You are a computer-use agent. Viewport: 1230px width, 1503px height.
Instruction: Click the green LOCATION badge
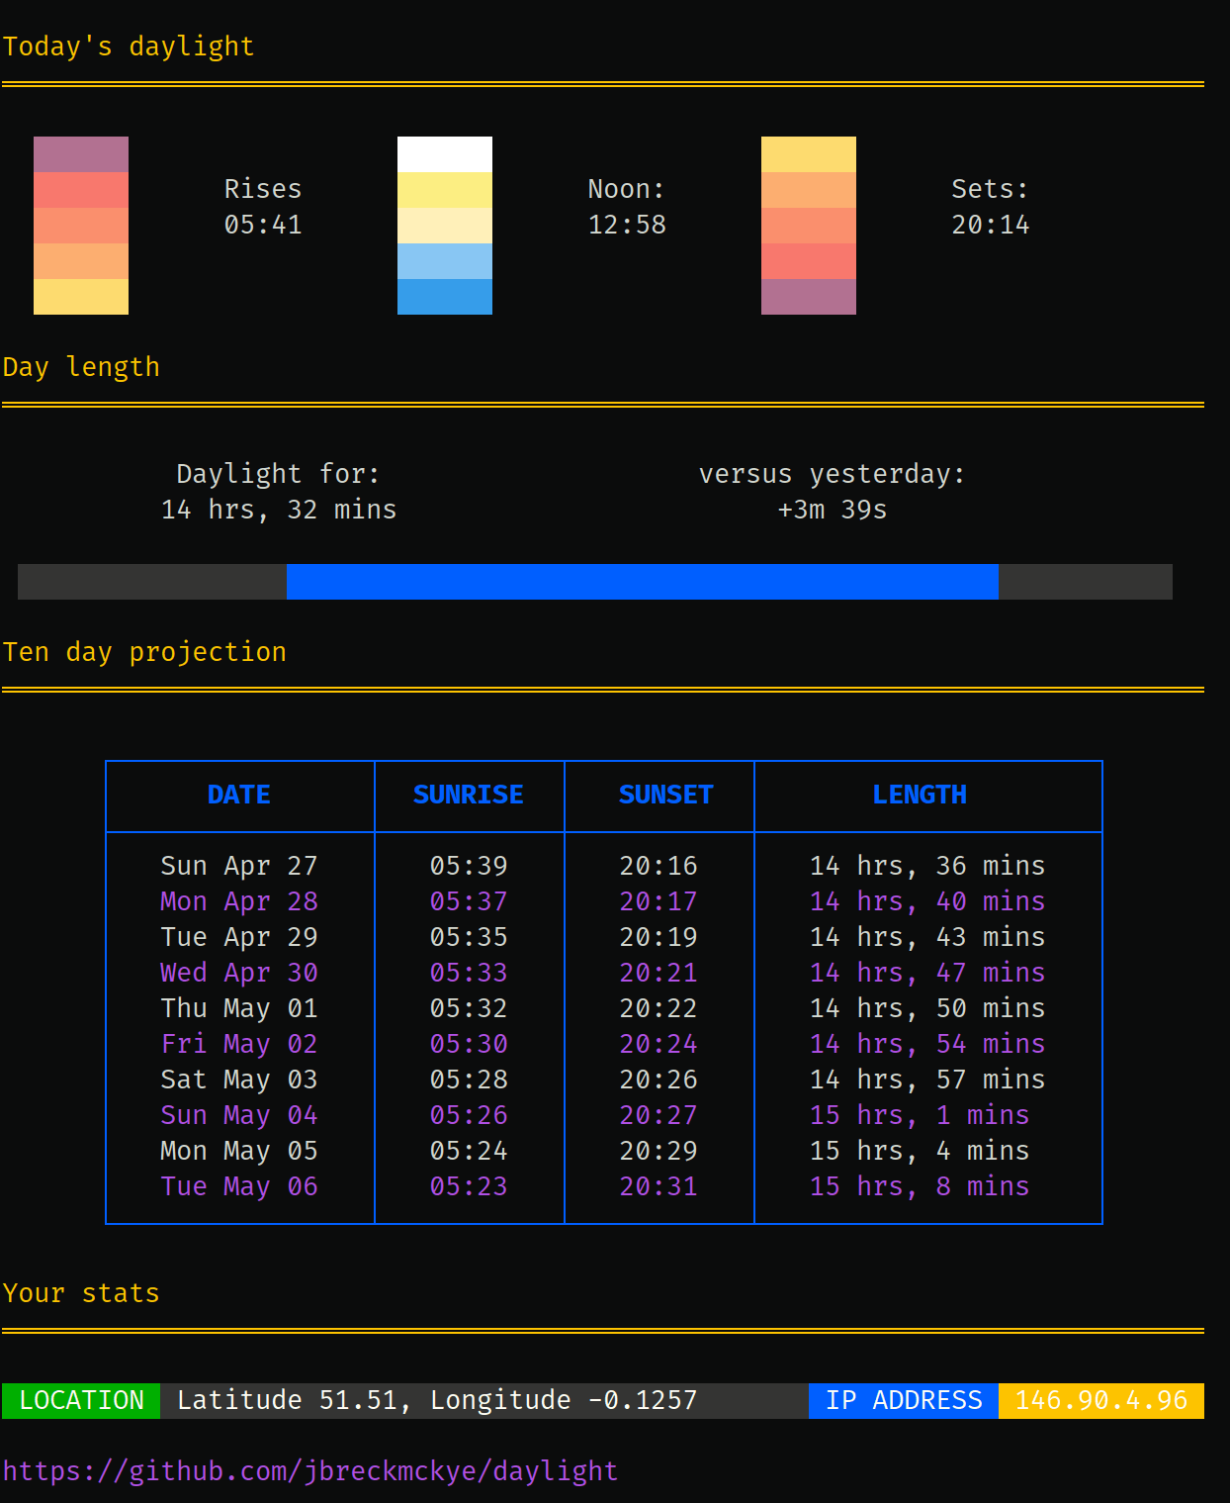pyautogui.click(x=81, y=1400)
